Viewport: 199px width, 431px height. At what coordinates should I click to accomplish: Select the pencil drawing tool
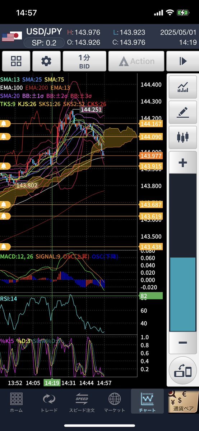click(183, 112)
